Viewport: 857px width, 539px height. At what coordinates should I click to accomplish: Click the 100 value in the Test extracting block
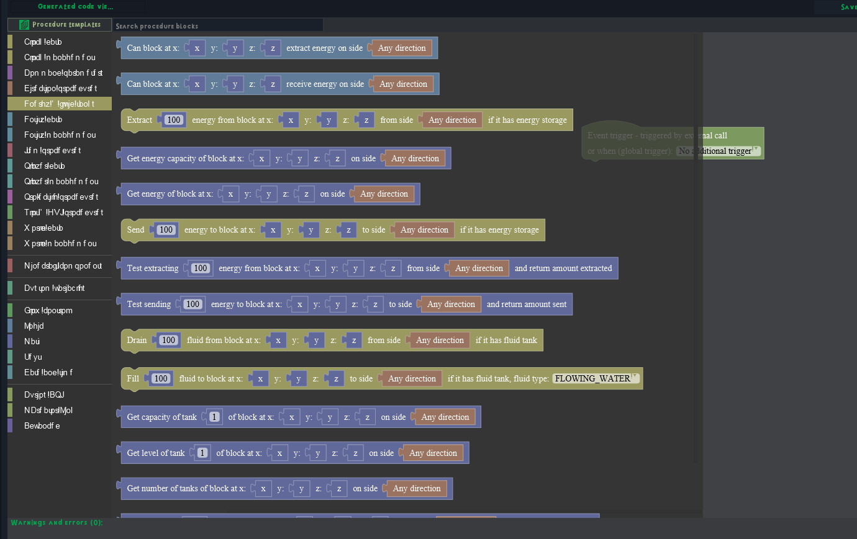pyautogui.click(x=200, y=268)
